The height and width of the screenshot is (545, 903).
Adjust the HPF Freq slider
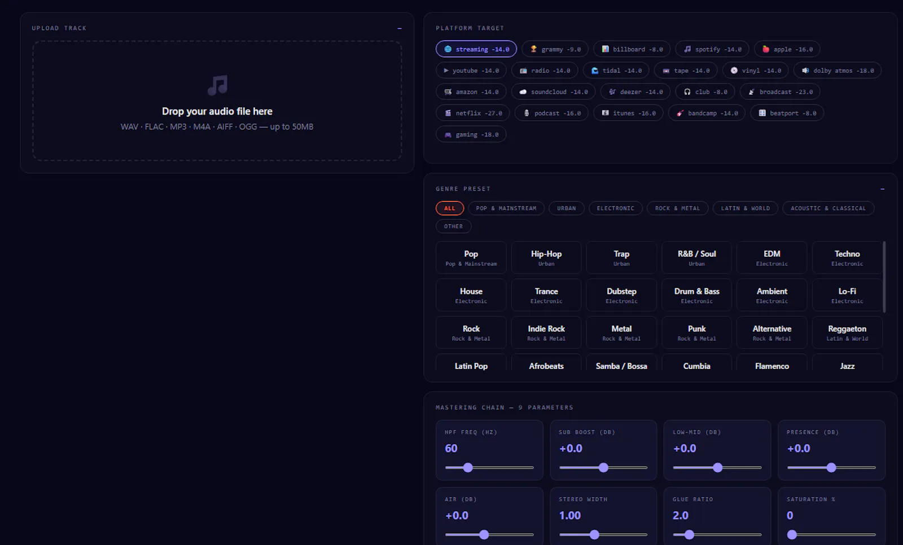(489, 468)
